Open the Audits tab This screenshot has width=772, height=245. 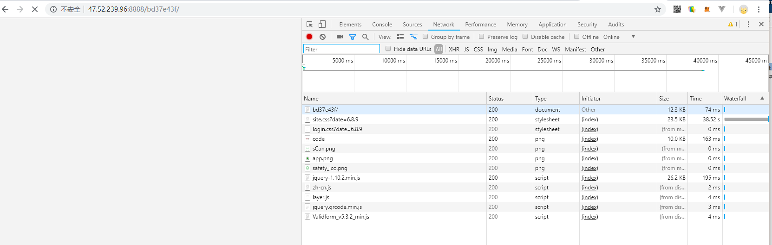(616, 25)
